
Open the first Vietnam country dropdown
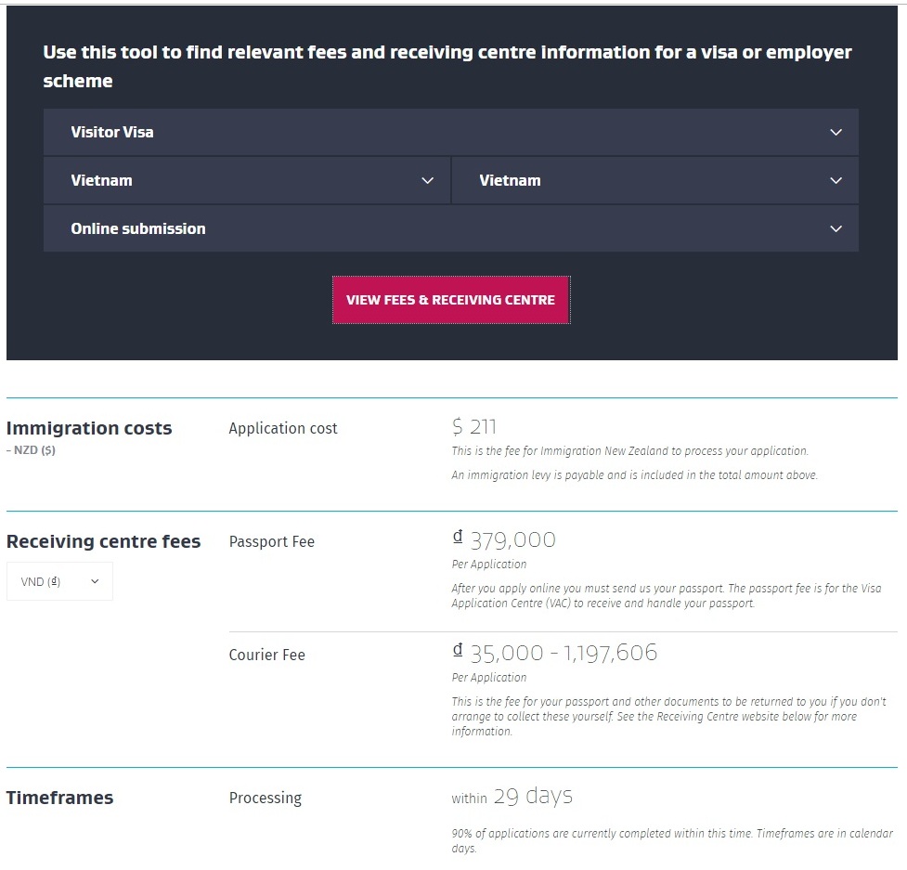[246, 180]
